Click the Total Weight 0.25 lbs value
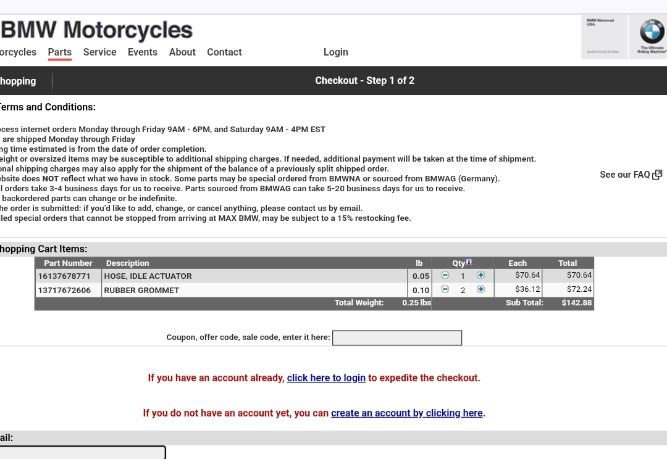Viewport: 667px width, 459px height. pyautogui.click(x=416, y=302)
